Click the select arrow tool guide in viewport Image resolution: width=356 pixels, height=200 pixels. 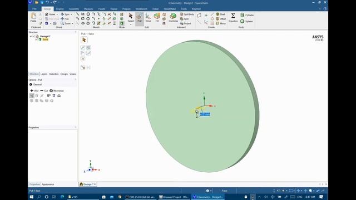point(84,40)
